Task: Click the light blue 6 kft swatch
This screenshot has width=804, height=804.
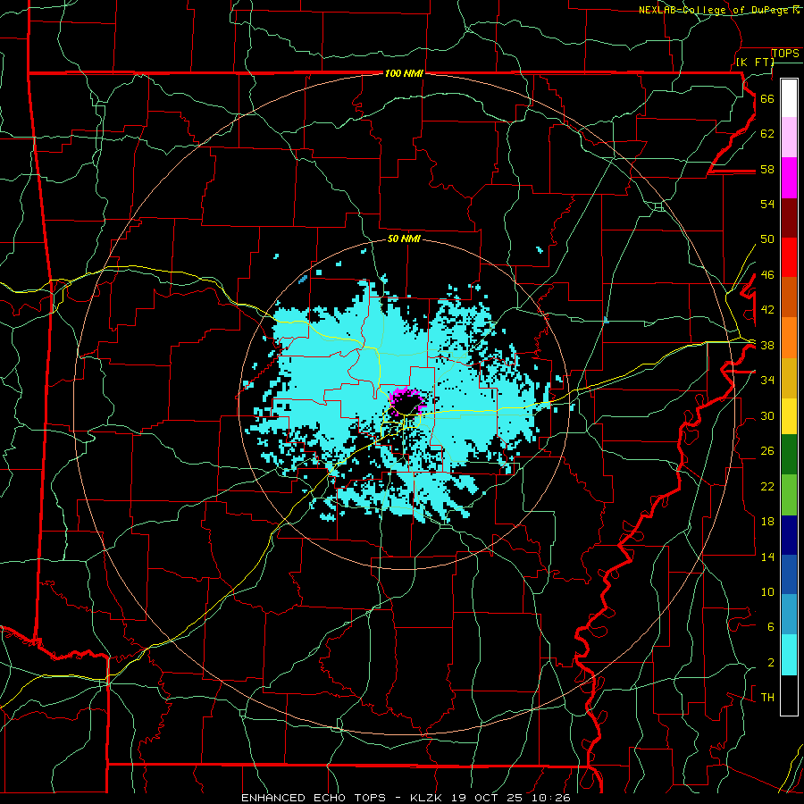Action: (x=789, y=615)
